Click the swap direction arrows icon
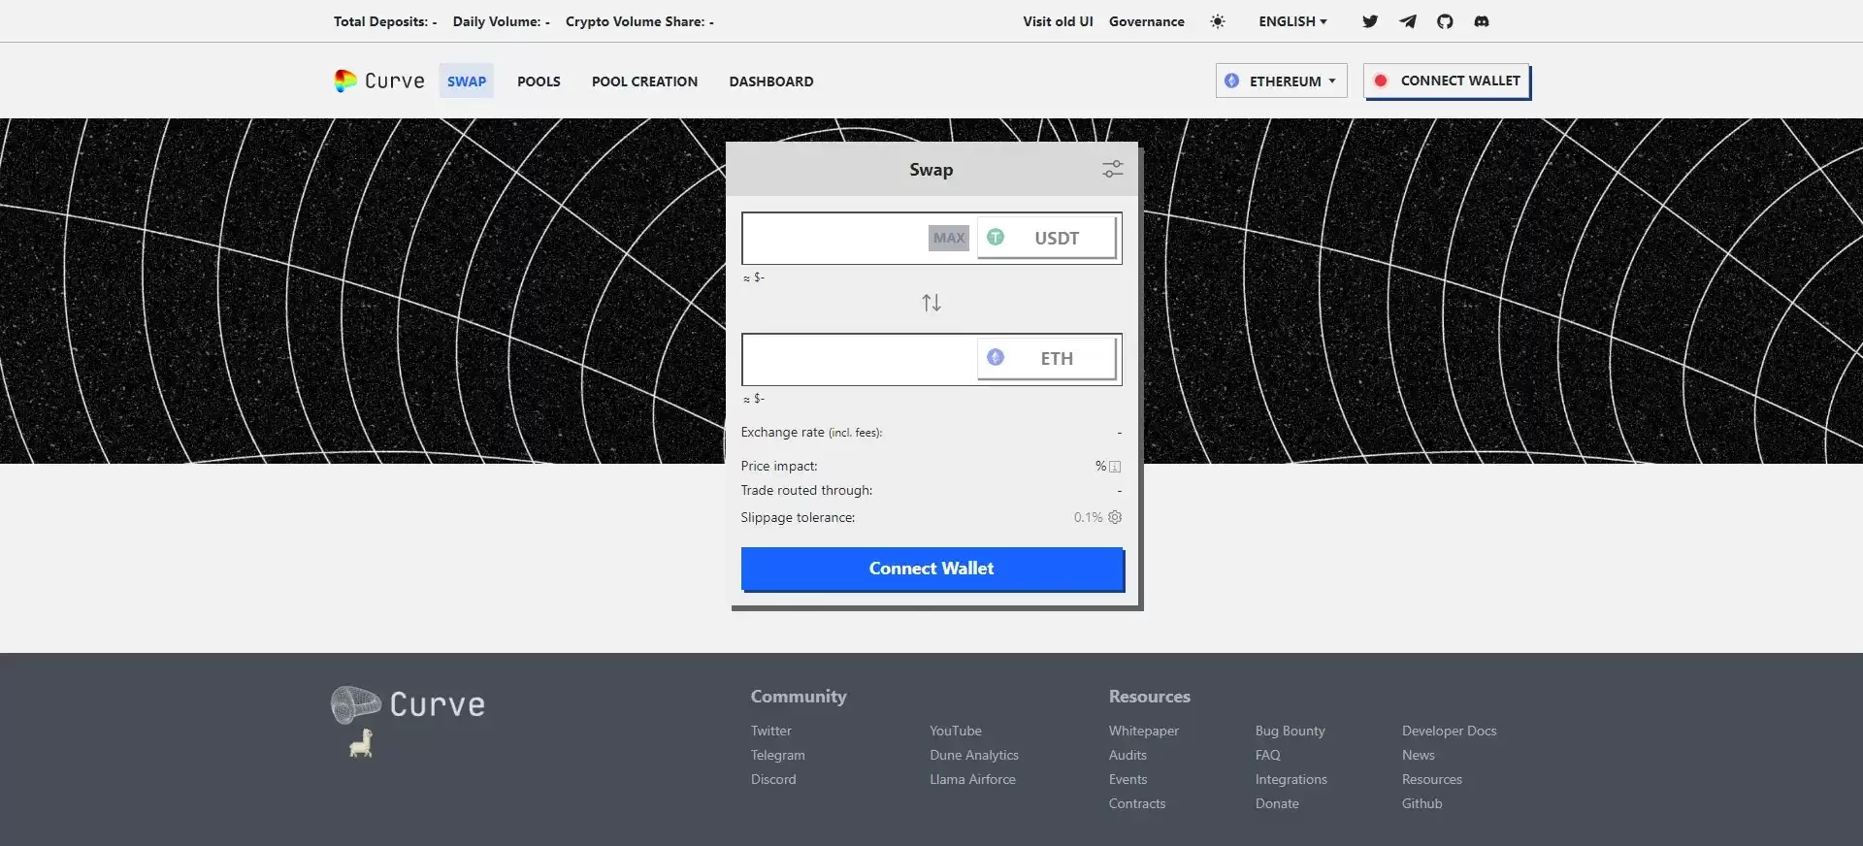1863x846 pixels. click(x=931, y=304)
